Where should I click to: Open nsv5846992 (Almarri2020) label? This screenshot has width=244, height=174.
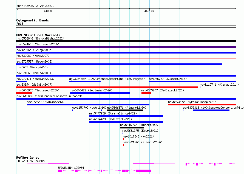(140, 125)
